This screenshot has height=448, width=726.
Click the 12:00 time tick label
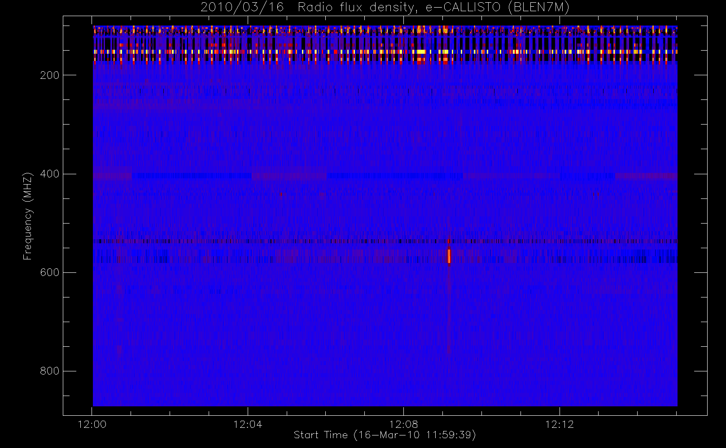pyautogui.click(x=92, y=424)
